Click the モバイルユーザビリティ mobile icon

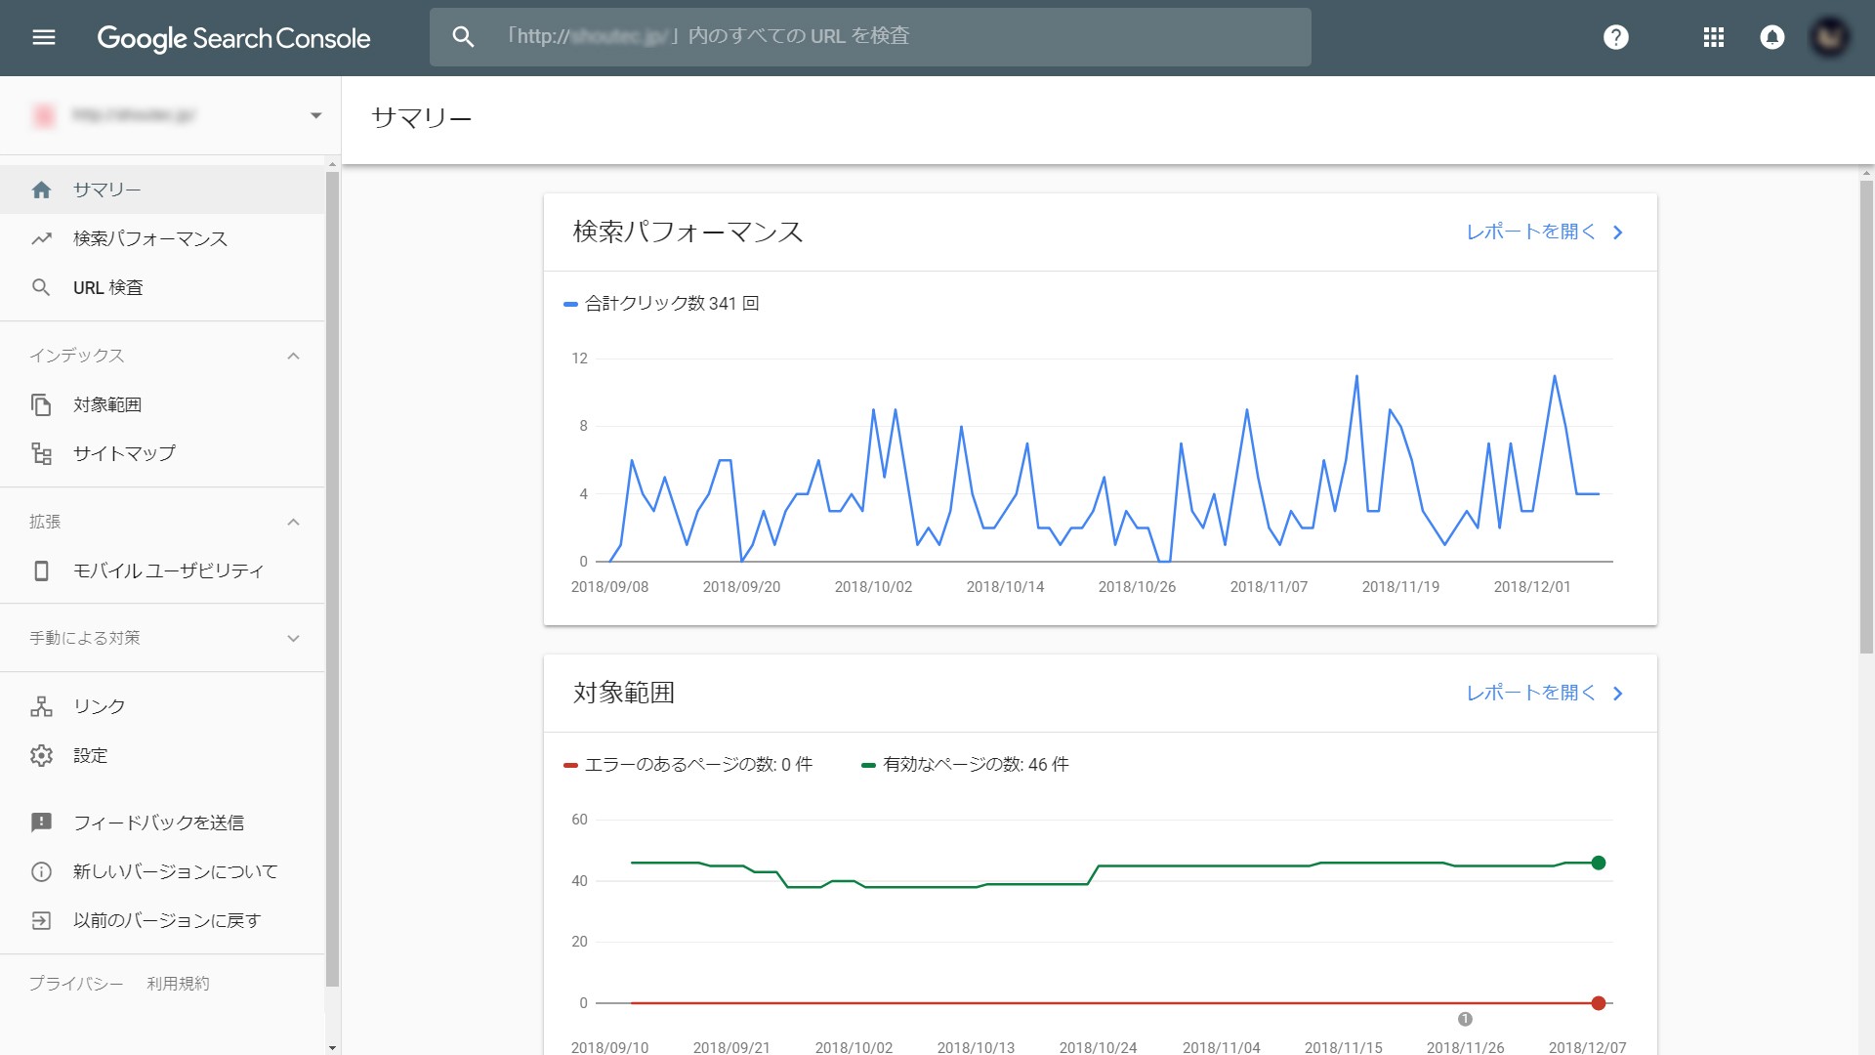40,570
